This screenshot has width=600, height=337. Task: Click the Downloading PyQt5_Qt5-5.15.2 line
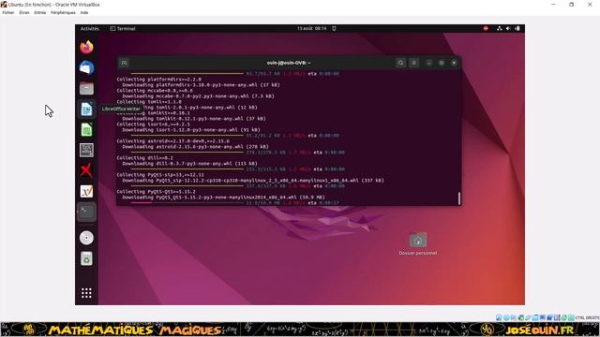223,198
